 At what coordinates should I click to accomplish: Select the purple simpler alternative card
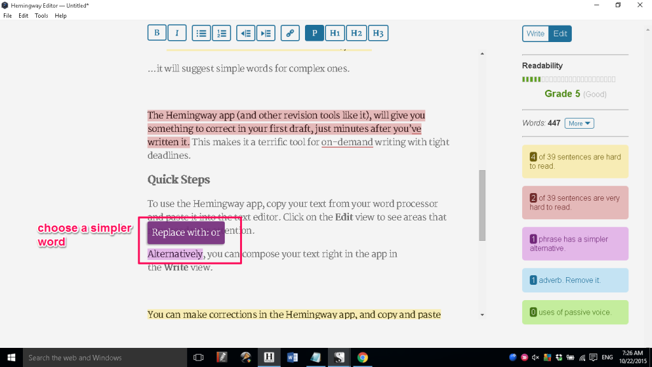point(575,244)
